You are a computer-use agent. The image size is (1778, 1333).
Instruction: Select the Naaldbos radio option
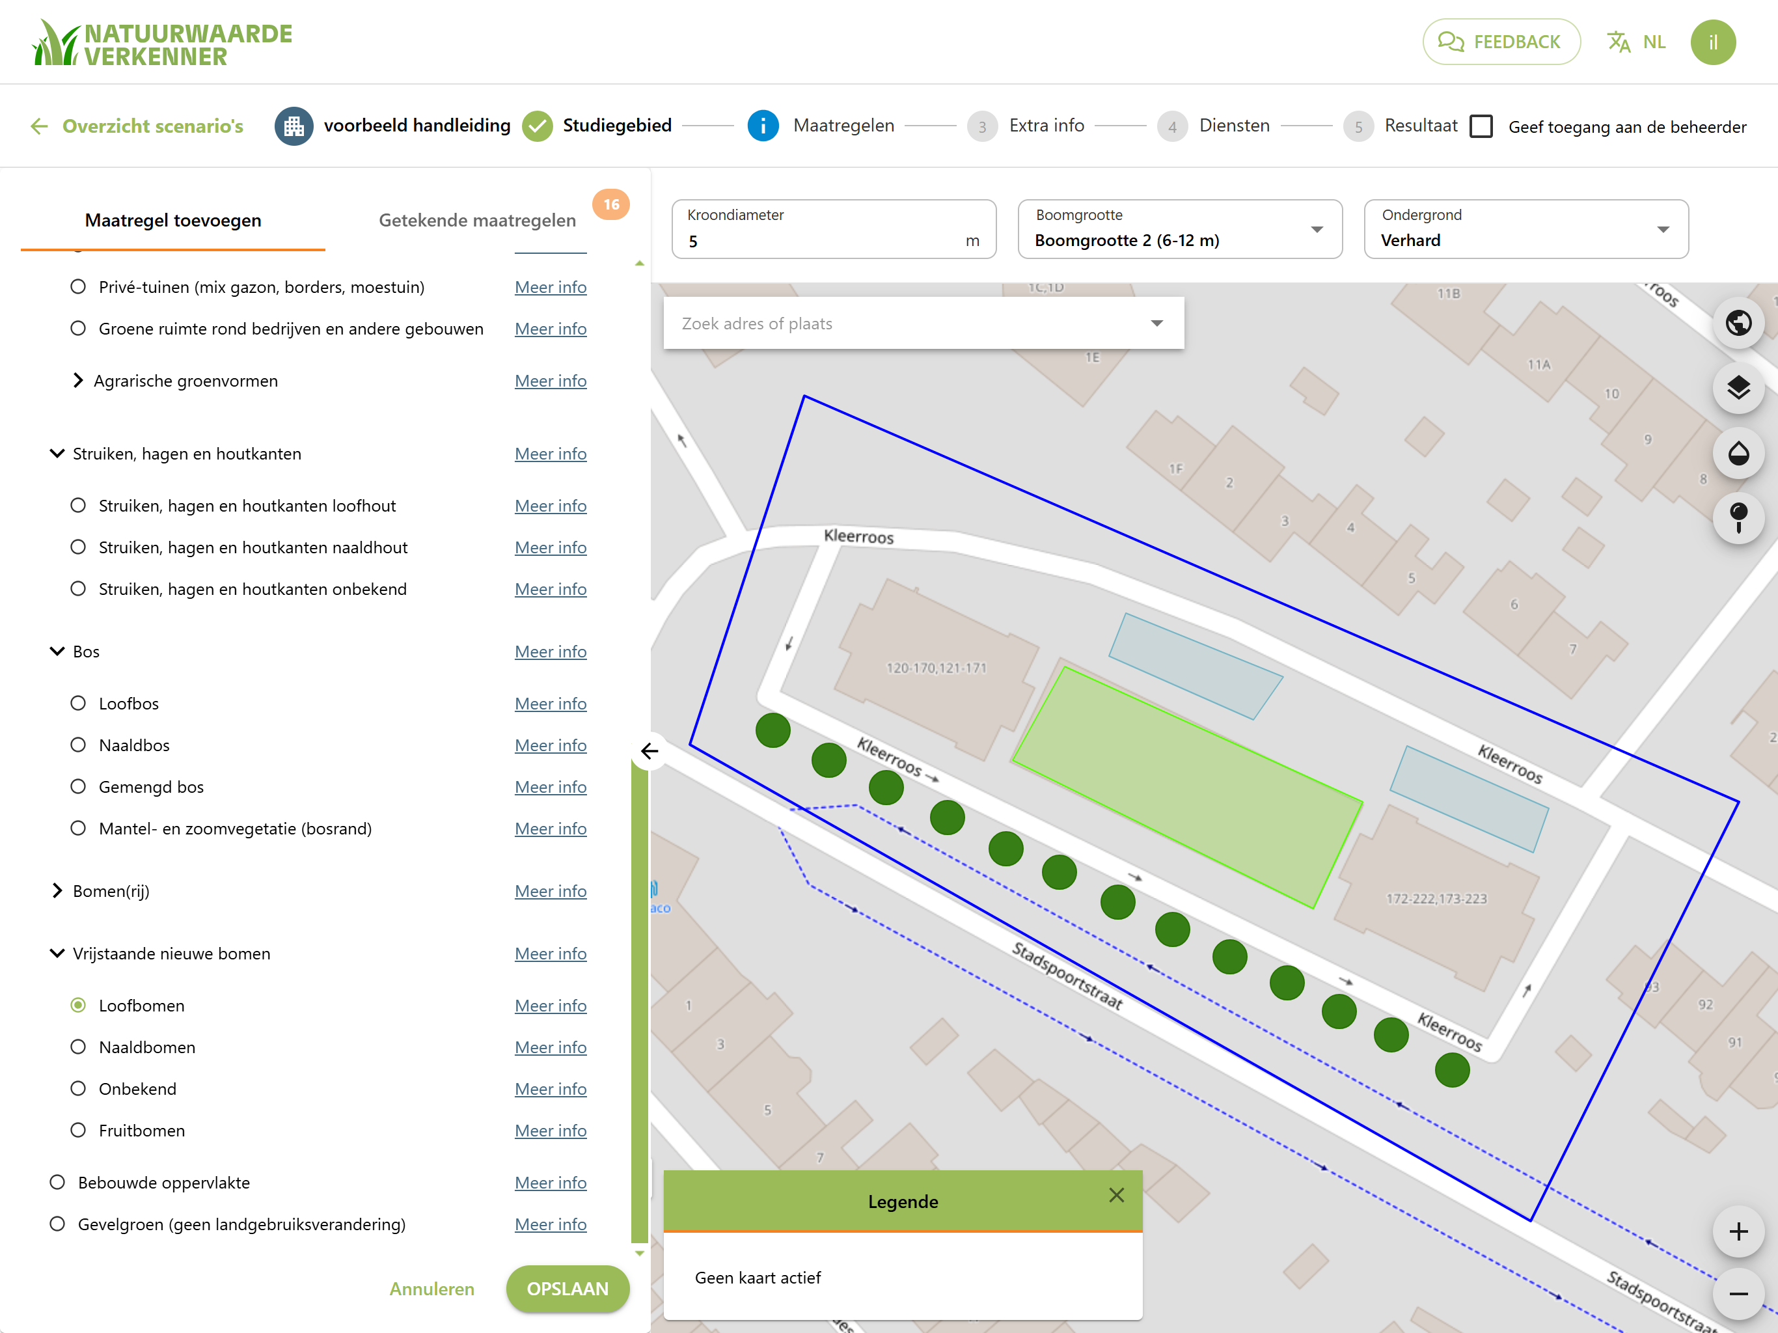click(x=78, y=745)
